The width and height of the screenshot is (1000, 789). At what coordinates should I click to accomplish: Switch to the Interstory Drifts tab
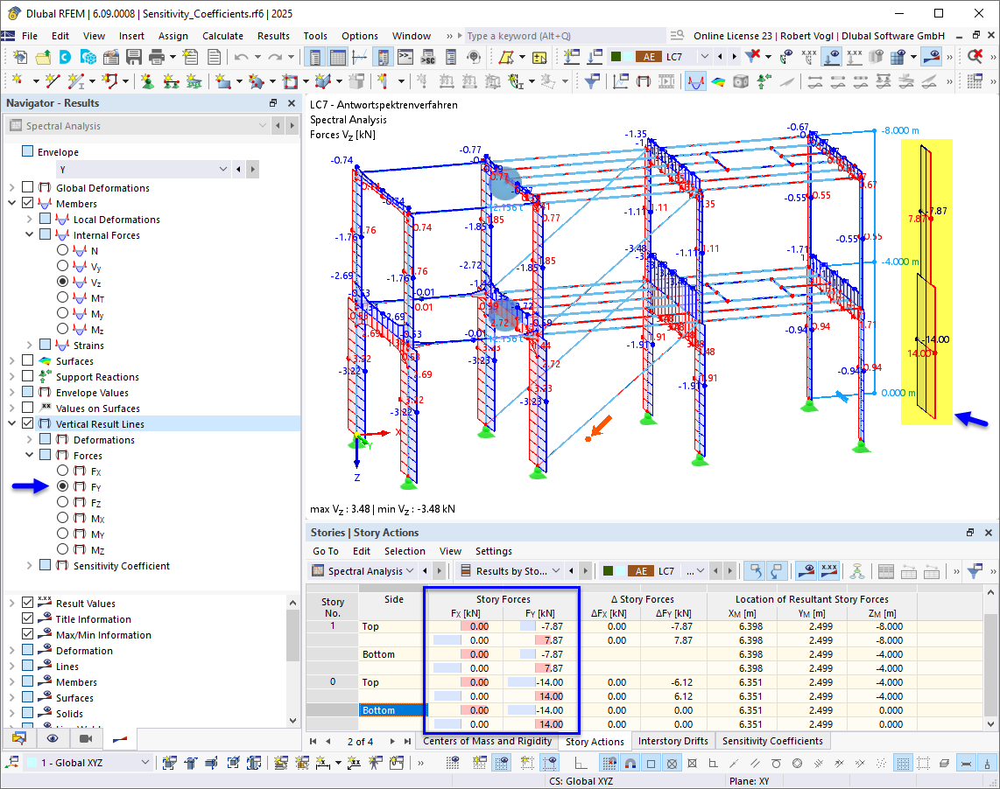click(x=673, y=741)
